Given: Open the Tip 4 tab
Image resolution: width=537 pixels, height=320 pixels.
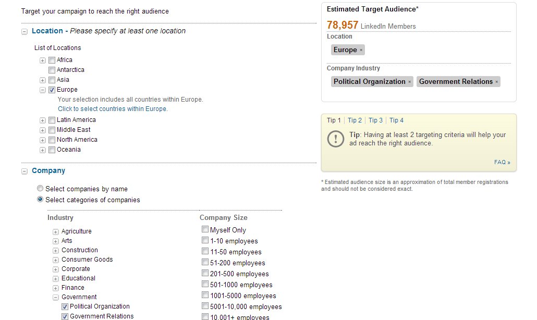Looking at the screenshot, I should click(x=396, y=120).
